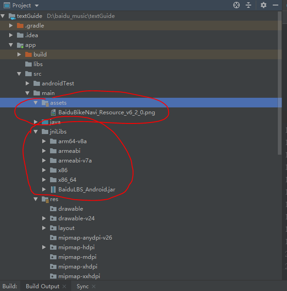The width and height of the screenshot is (287, 291).
Task: Click the locate/scroll from source crosshair icon
Action: (x=236, y=5)
